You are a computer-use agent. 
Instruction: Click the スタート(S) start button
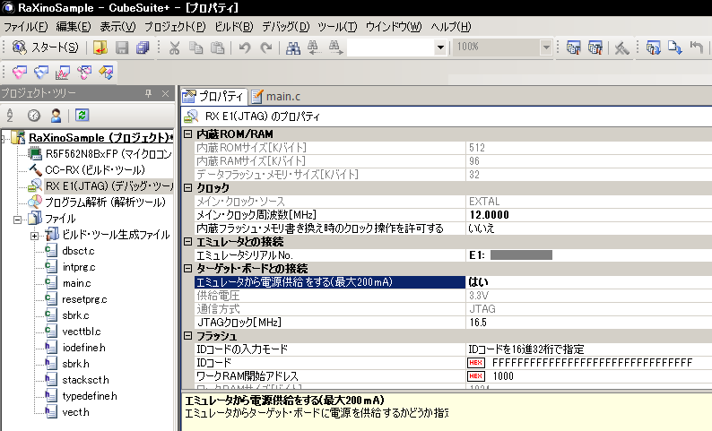[x=45, y=47]
